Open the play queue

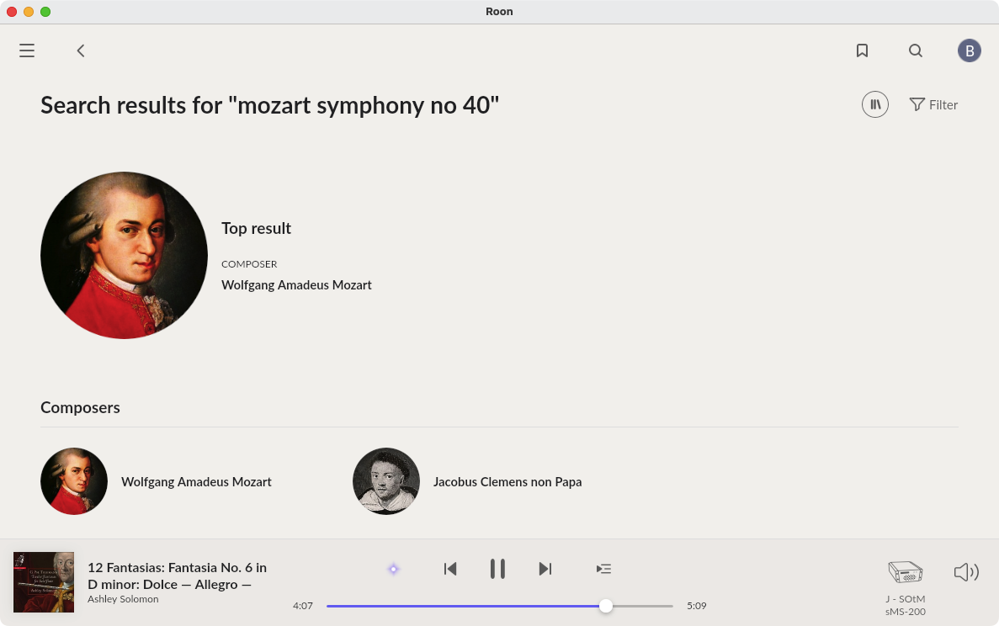click(x=603, y=569)
